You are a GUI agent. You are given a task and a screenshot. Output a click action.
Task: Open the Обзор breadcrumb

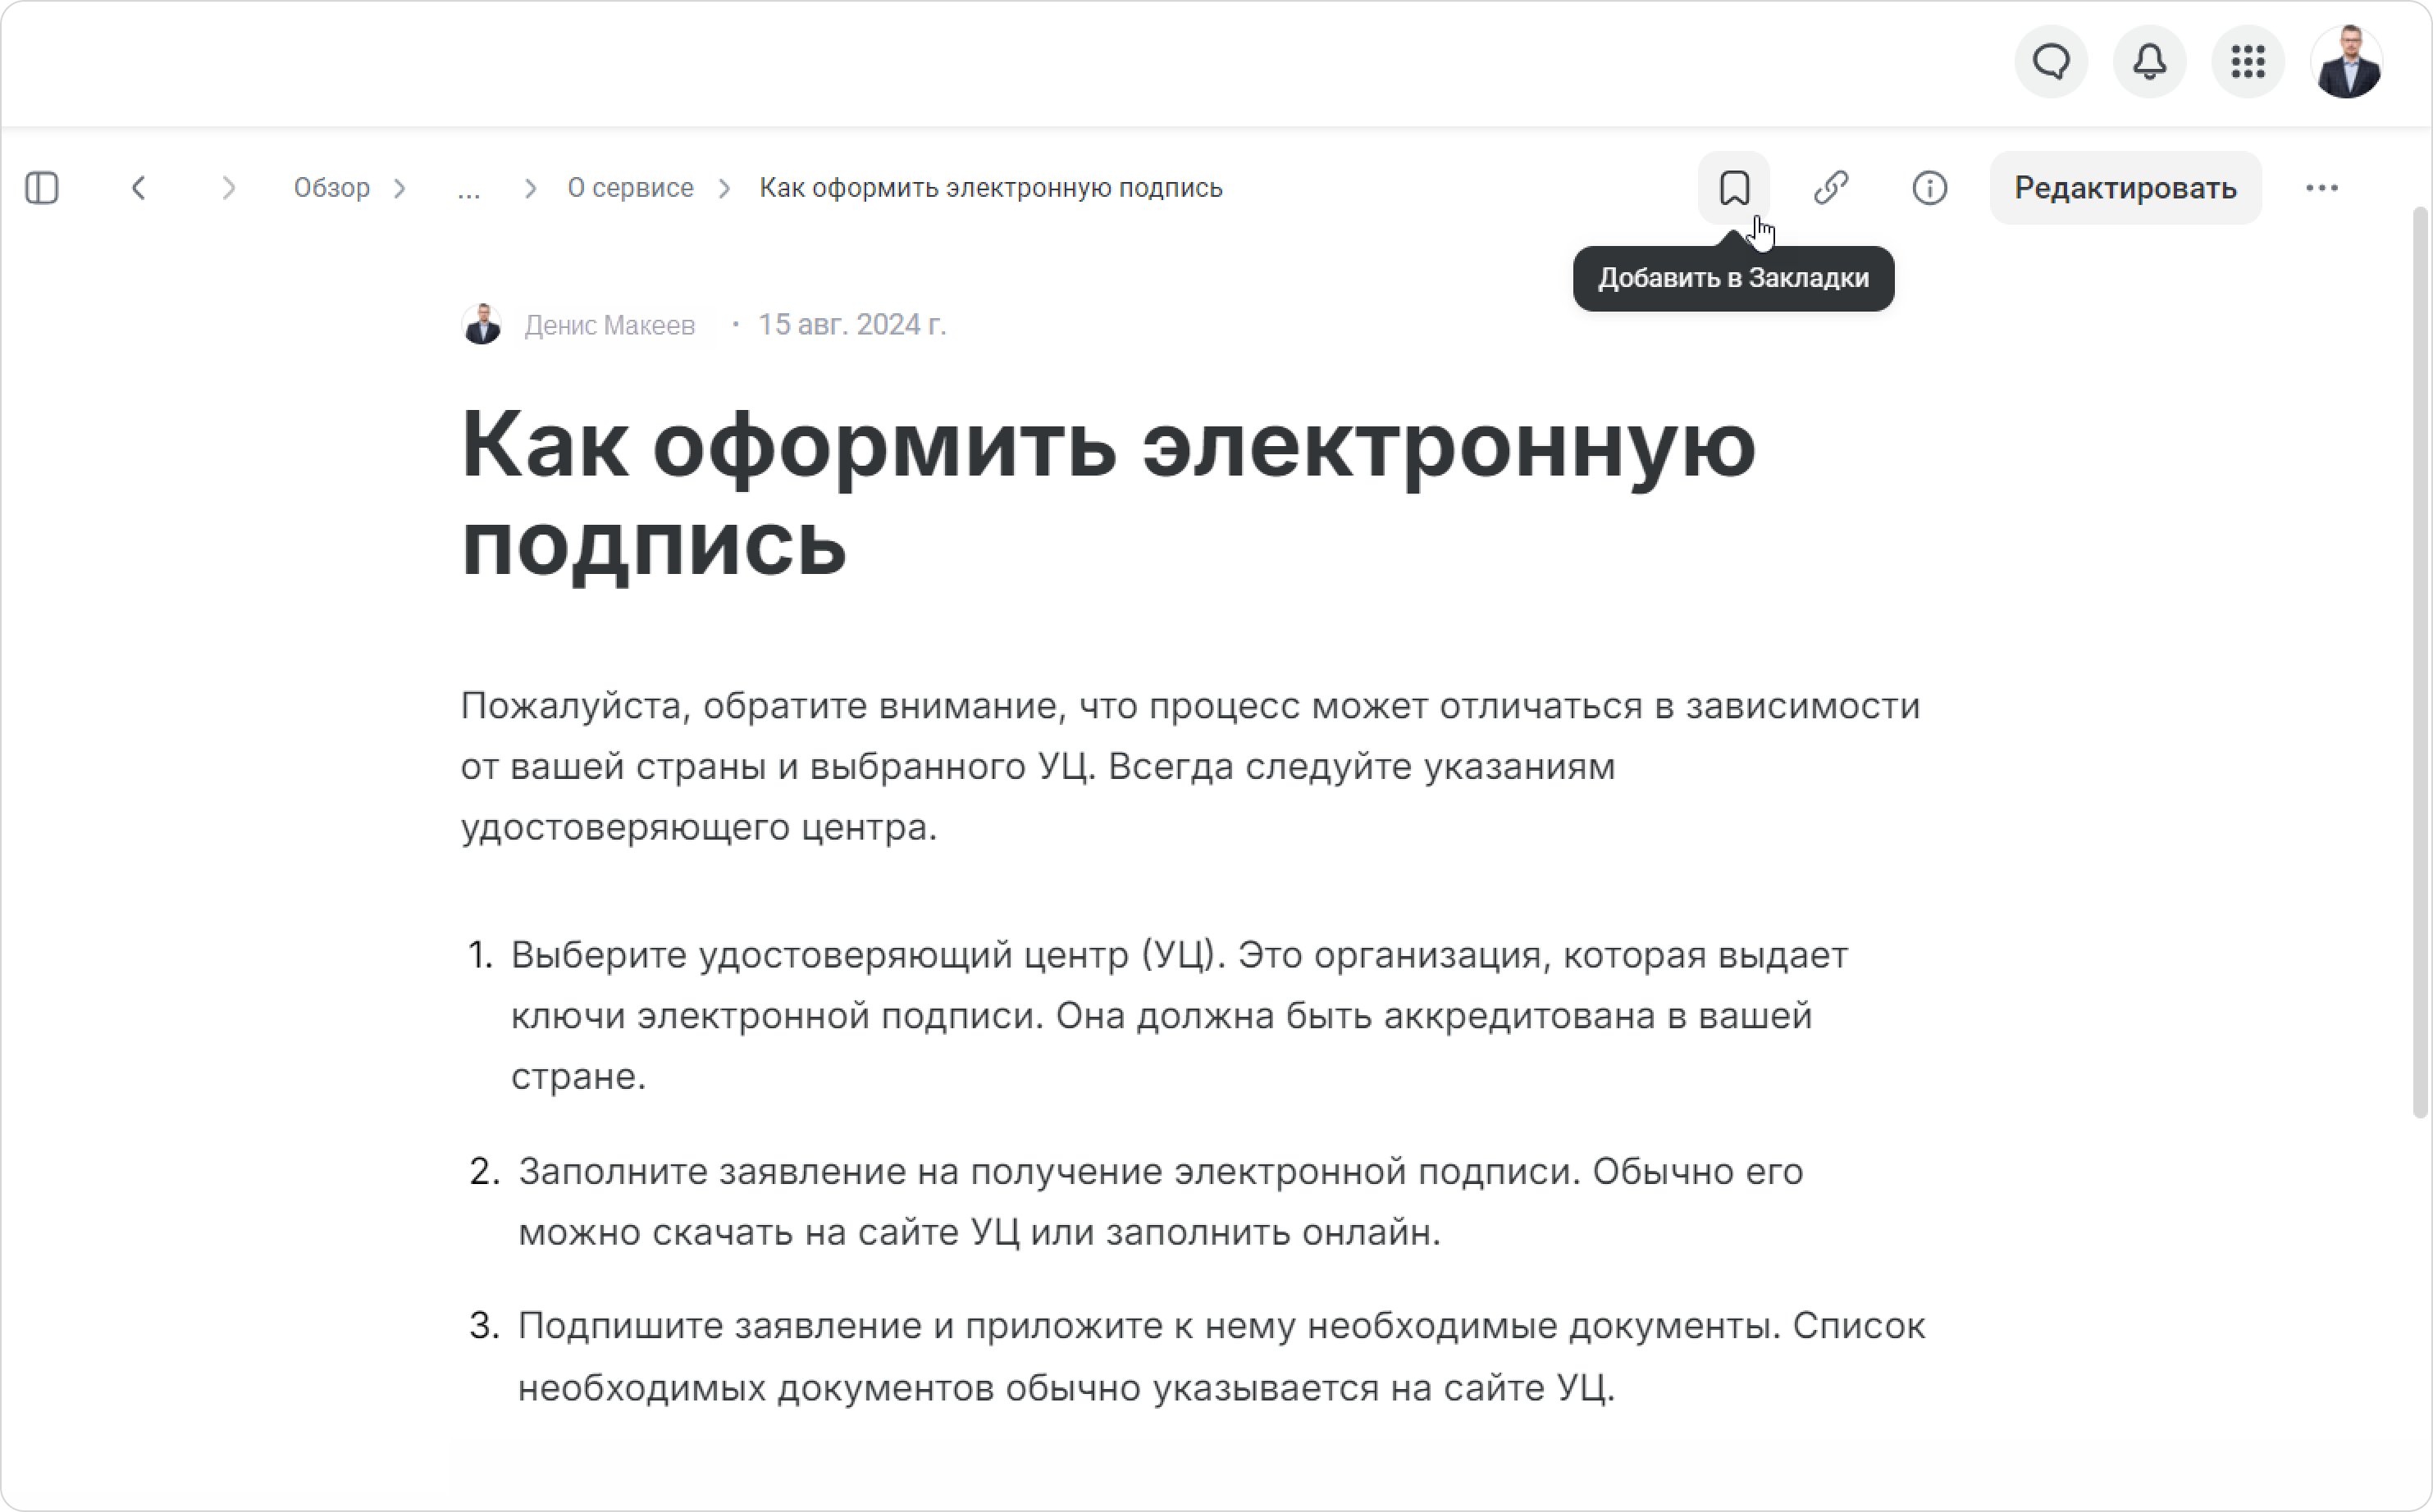[x=332, y=188]
